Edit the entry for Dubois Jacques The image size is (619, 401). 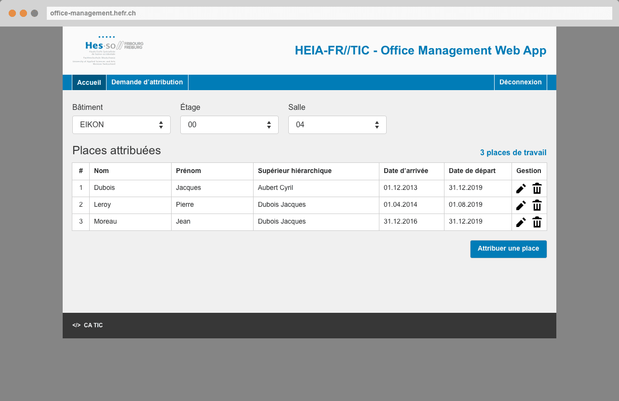point(521,188)
